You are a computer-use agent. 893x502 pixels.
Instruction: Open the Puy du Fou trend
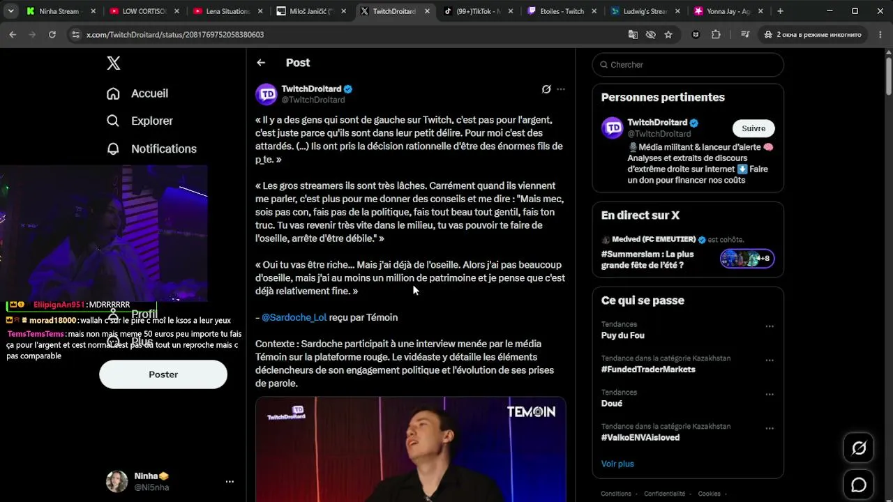[623, 335]
